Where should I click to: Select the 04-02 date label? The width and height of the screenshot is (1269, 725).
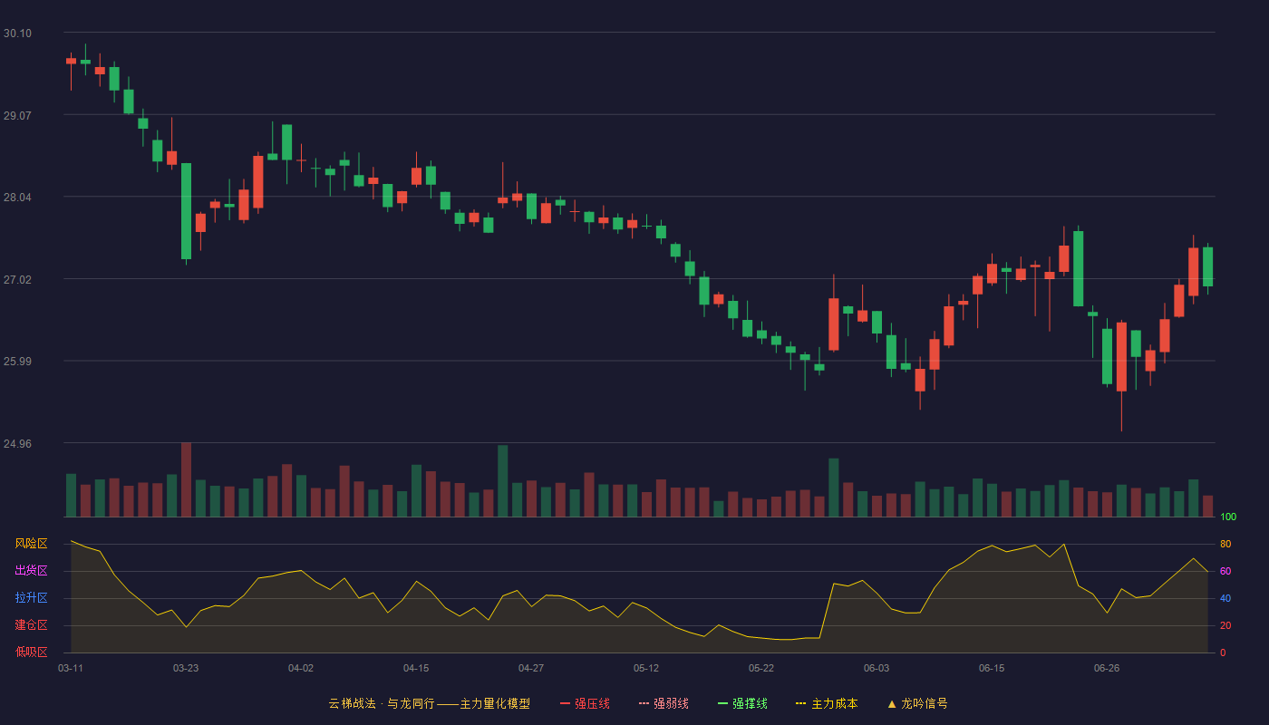click(301, 668)
